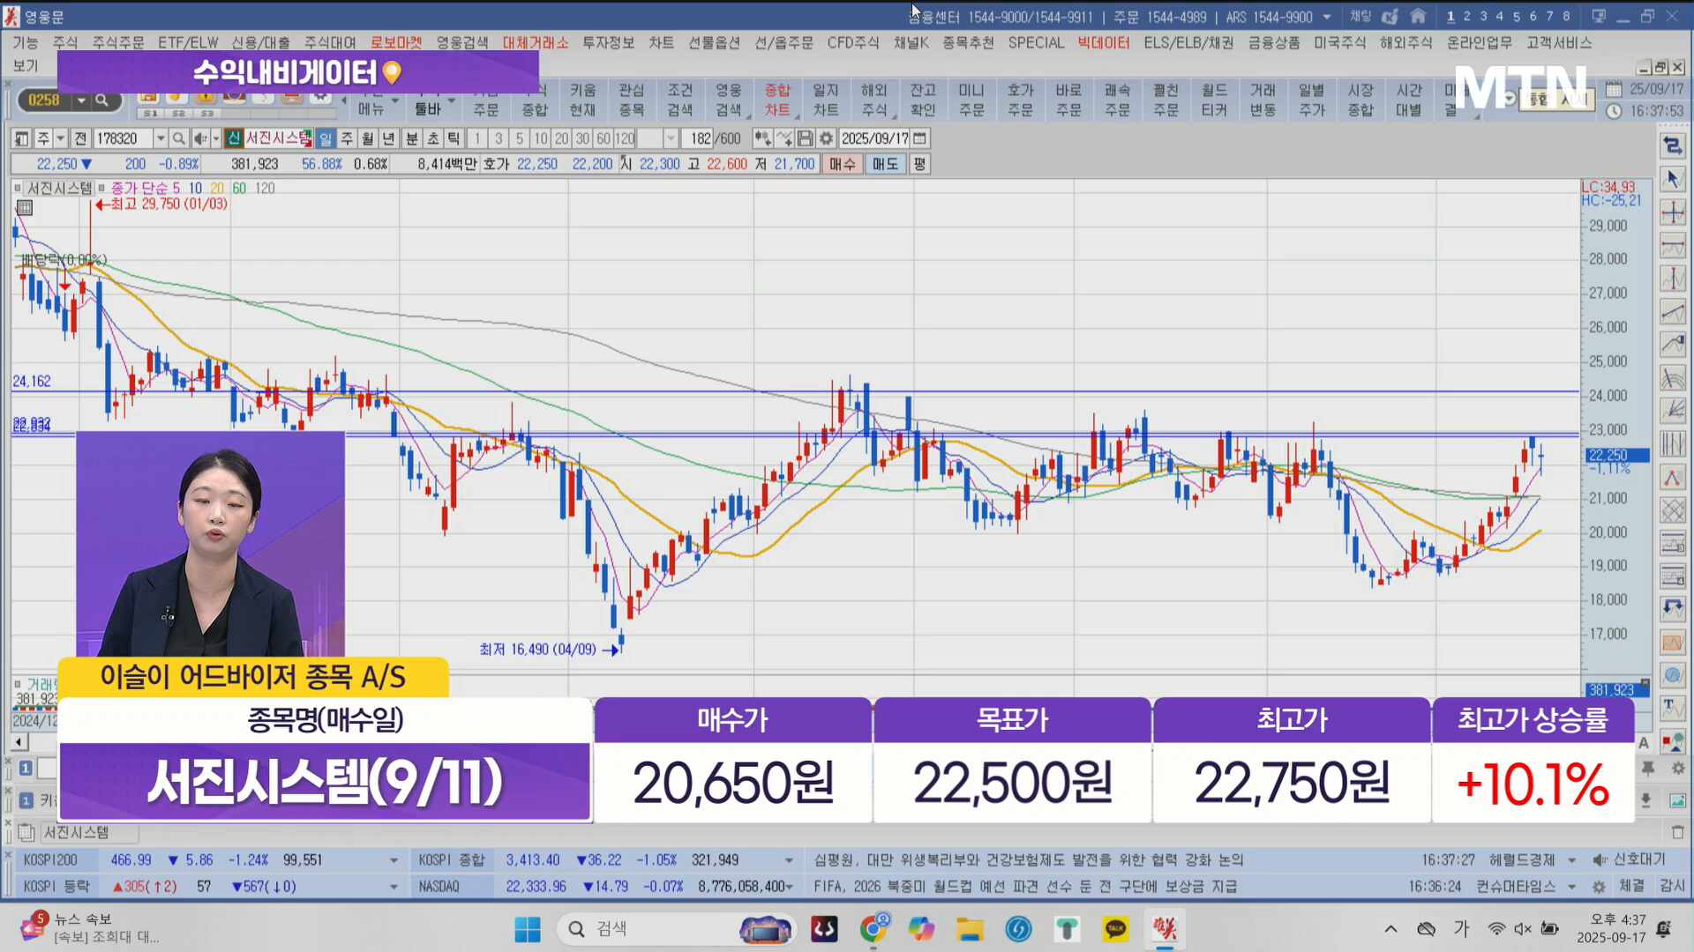Select the 120 interval button
The height and width of the screenshot is (952, 1694).
(x=625, y=138)
